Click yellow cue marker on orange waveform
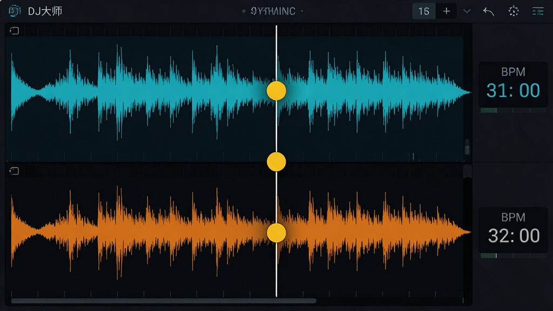Viewport: 553px width, 311px height. pyautogui.click(x=276, y=233)
